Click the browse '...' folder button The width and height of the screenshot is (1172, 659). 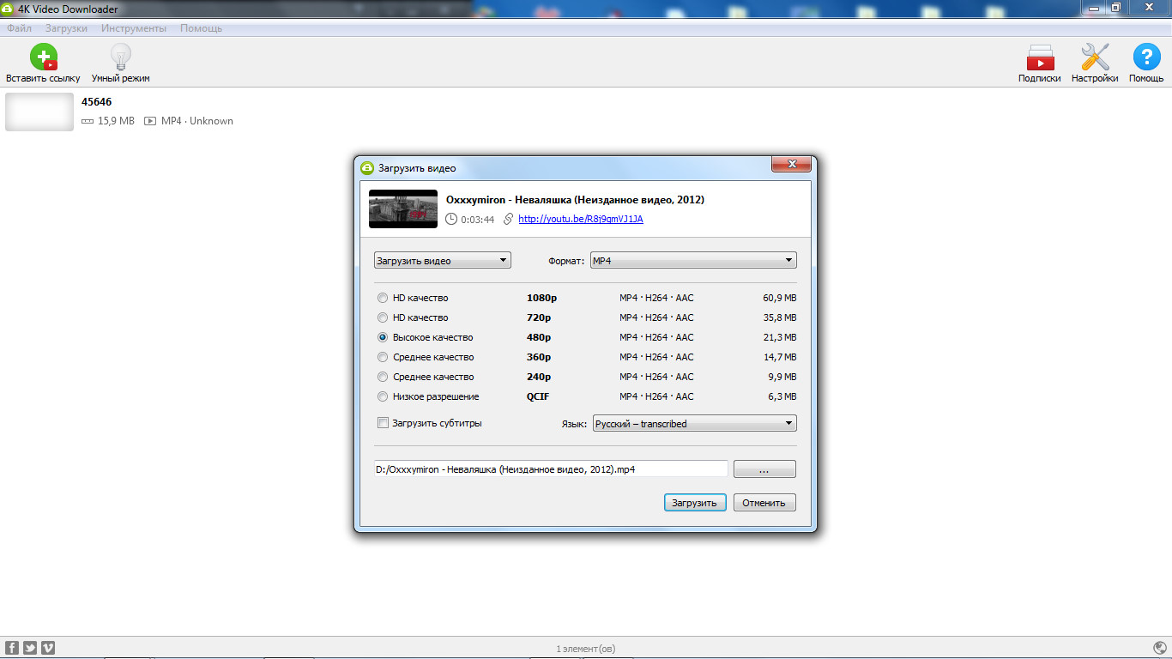[x=764, y=469]
